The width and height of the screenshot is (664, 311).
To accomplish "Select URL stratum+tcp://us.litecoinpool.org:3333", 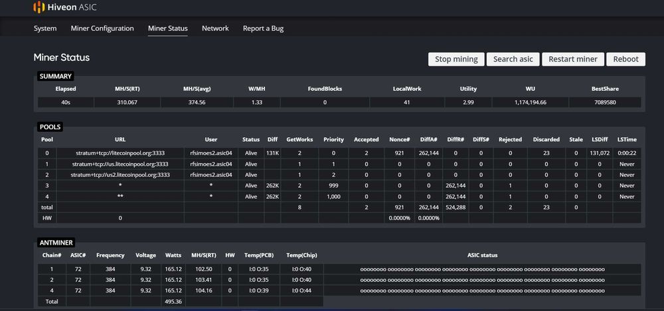I will click(x=120, y=164).
